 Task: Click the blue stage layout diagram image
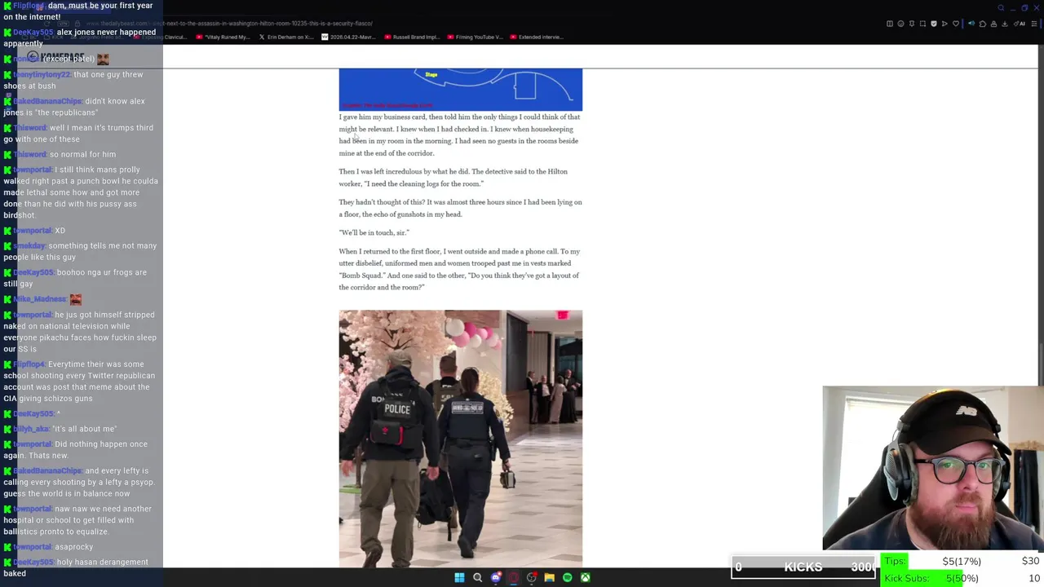tap(461, 90)
